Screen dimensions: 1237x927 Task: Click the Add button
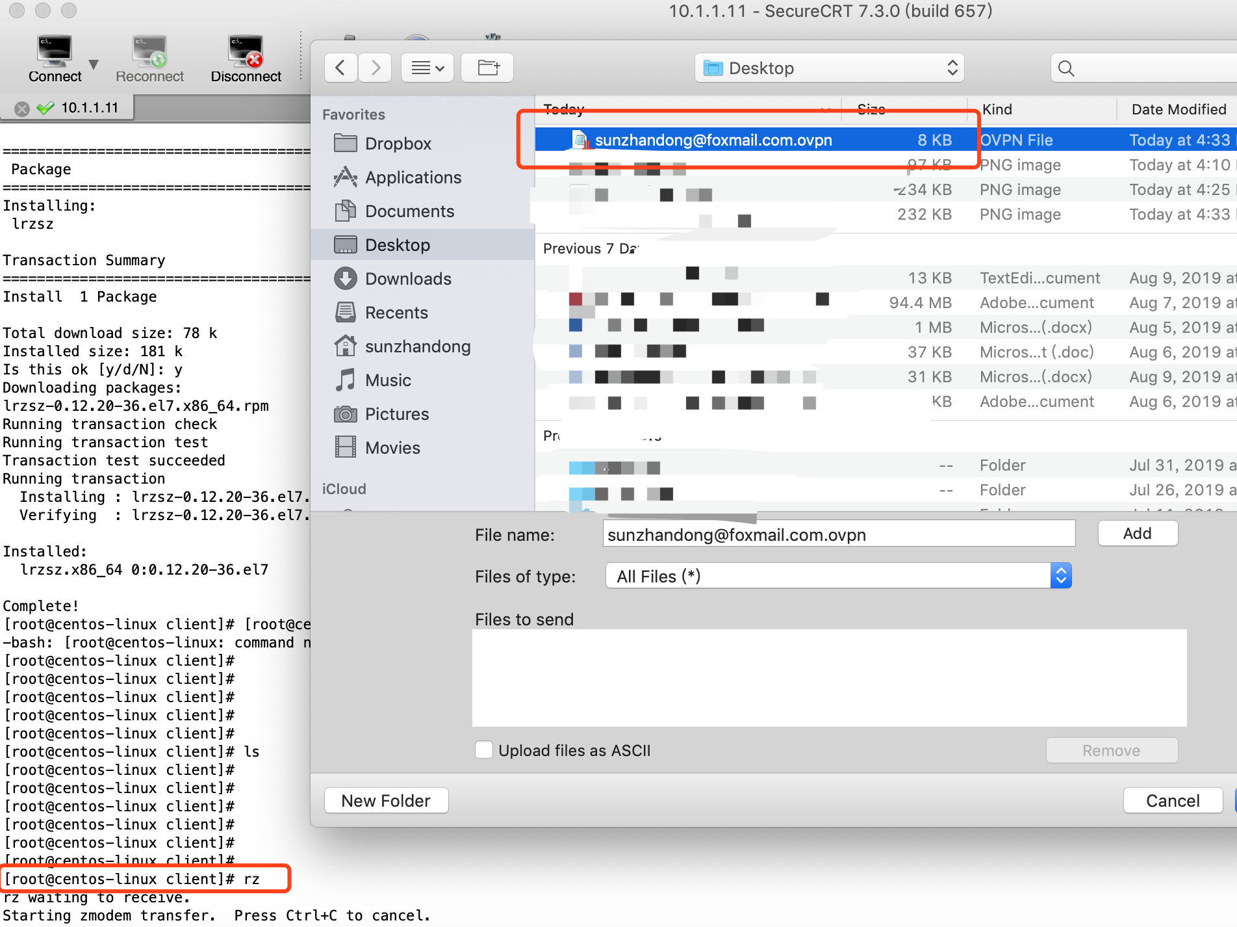pyautogui.click(x=1137, y=534)
